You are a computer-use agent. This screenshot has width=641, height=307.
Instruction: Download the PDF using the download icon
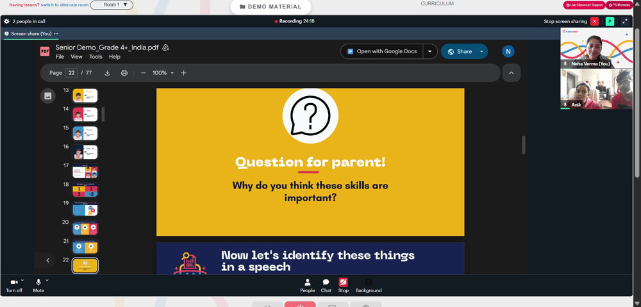[x=108, y=73]
